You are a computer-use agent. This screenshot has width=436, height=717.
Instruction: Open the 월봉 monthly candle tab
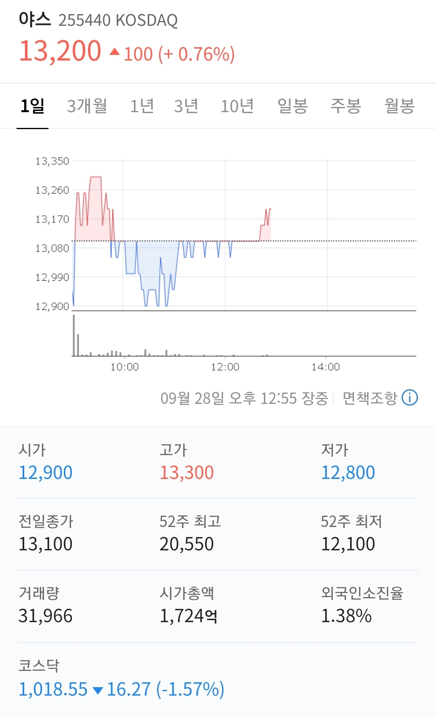point(399,106)
